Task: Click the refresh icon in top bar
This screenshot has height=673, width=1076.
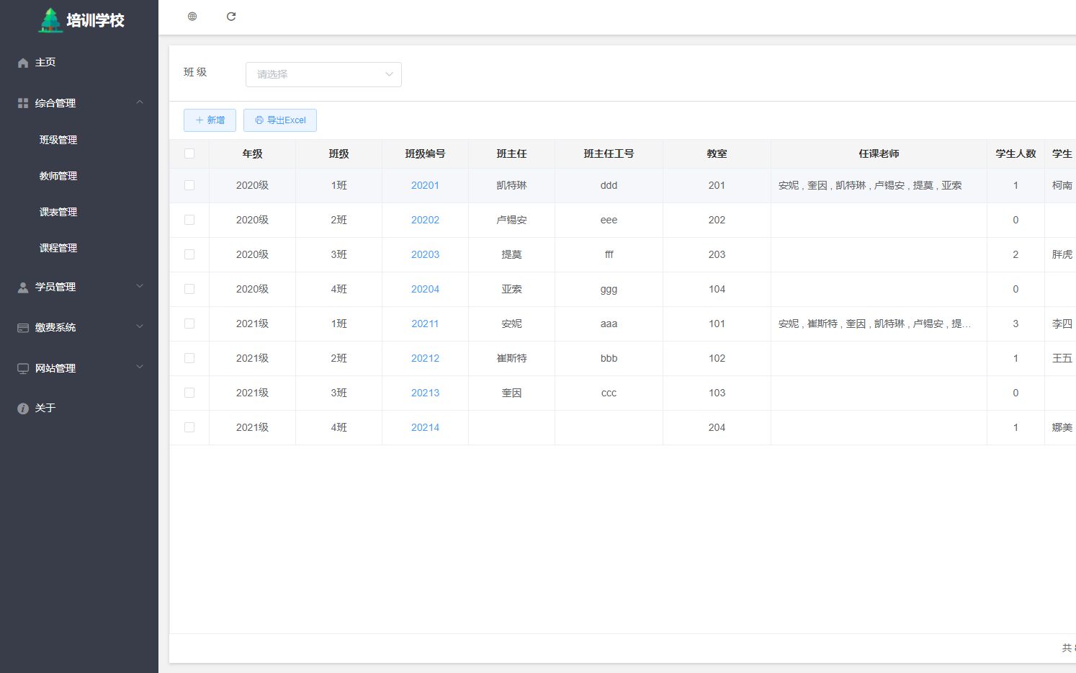Action: coord(231,17)
